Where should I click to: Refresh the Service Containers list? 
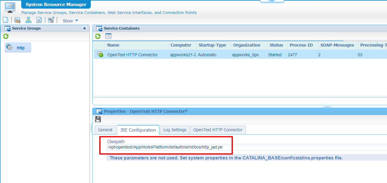click(x=98, y=36)
